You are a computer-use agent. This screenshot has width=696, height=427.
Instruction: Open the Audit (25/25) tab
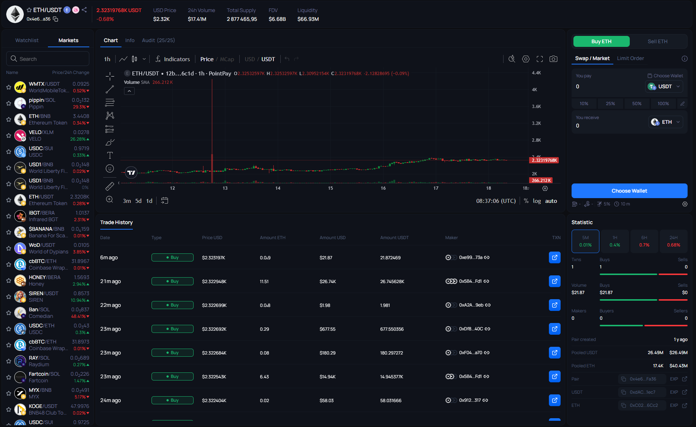click(x=158, y=40)
